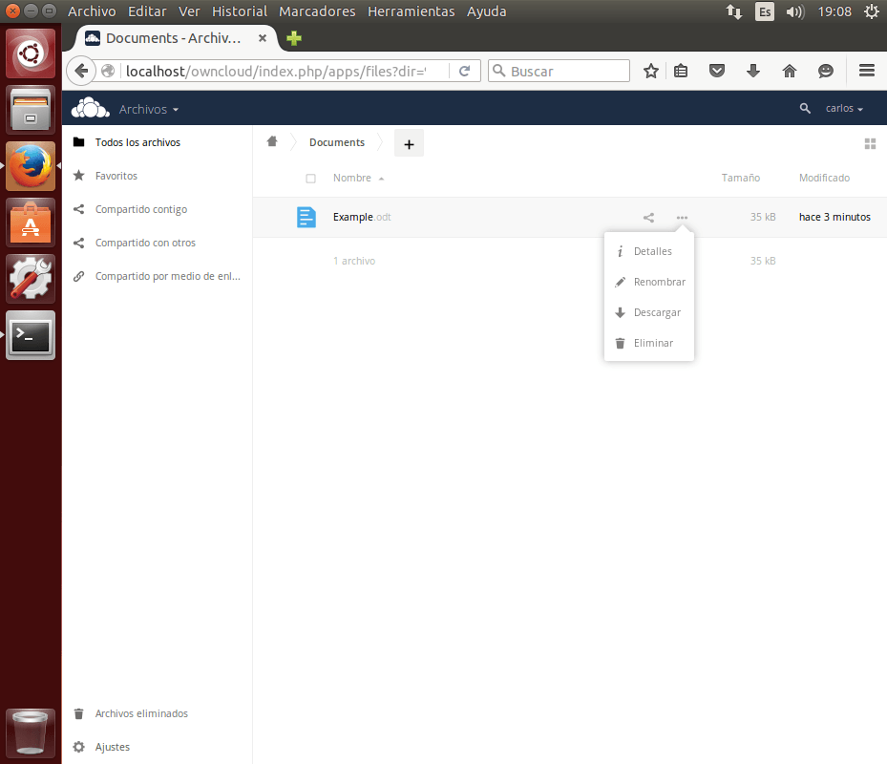This screenshot has height=764, width=887.
Task: Choose Renombrar in the context menu
Action: 649,282
